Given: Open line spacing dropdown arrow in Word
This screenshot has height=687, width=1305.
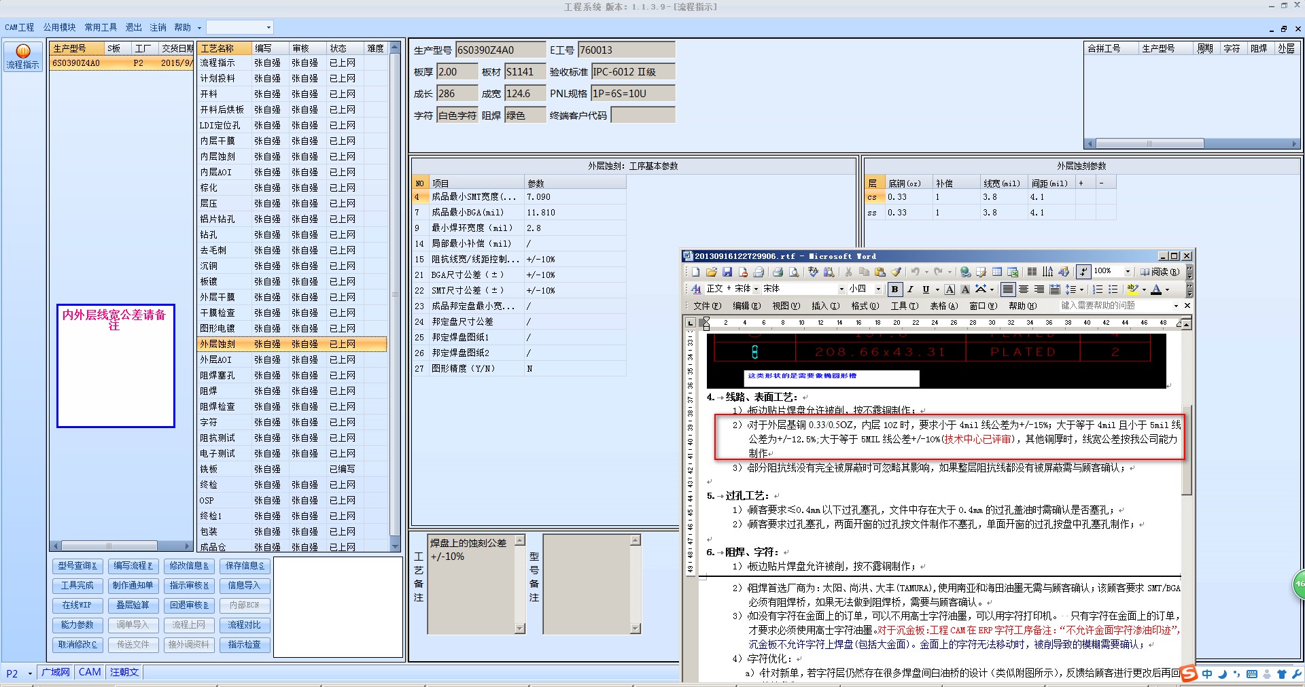Looking at the screenshot, I should click(x=1081, y=289).
